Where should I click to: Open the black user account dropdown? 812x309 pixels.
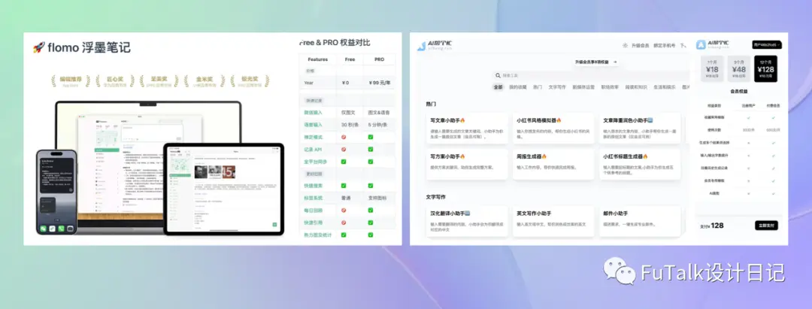[x=767, y=45]
